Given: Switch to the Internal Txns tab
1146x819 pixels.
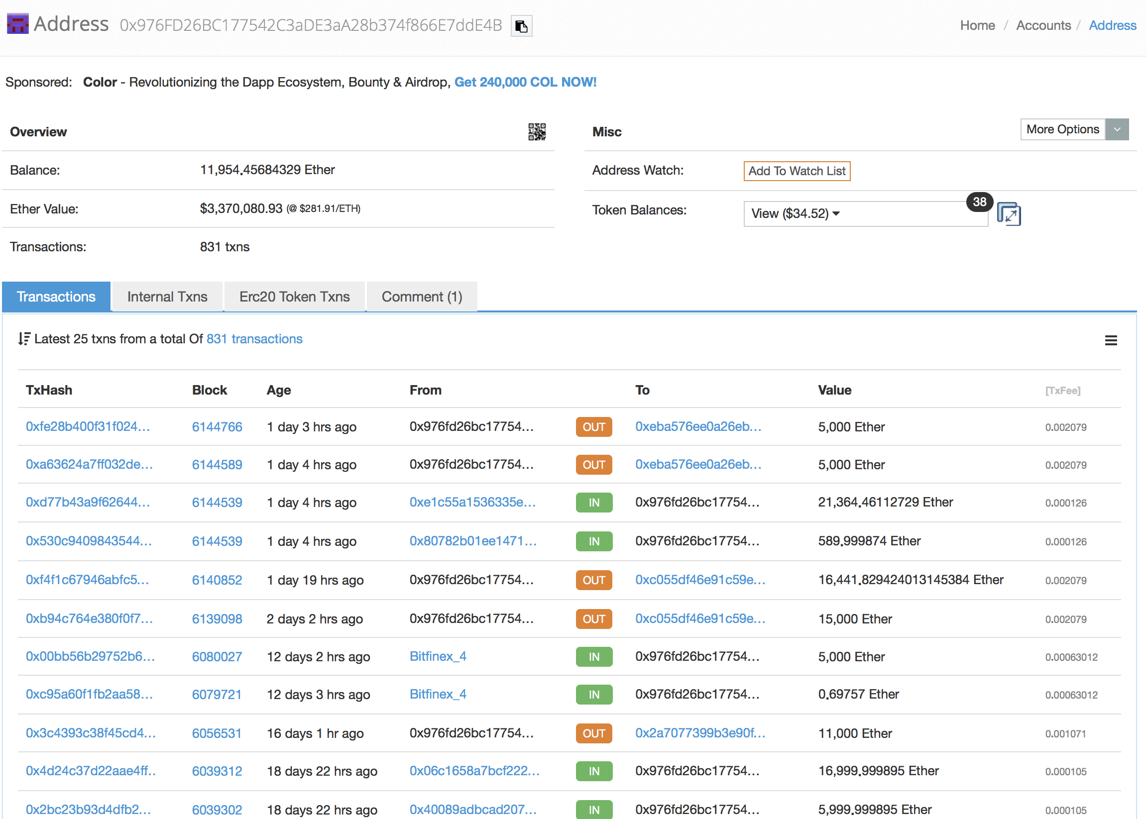Looking at the screenshot, I should tap(168, 297).
